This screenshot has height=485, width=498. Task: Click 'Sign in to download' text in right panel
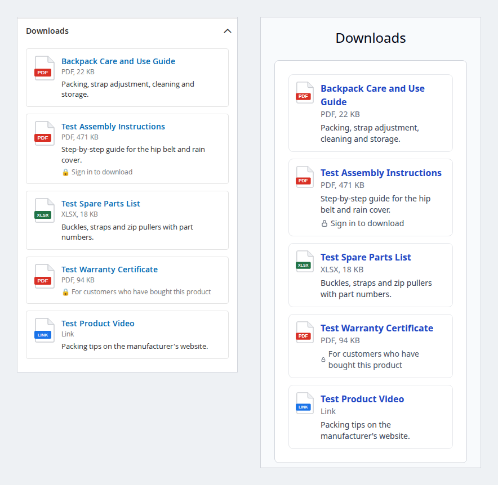point(367,223)
